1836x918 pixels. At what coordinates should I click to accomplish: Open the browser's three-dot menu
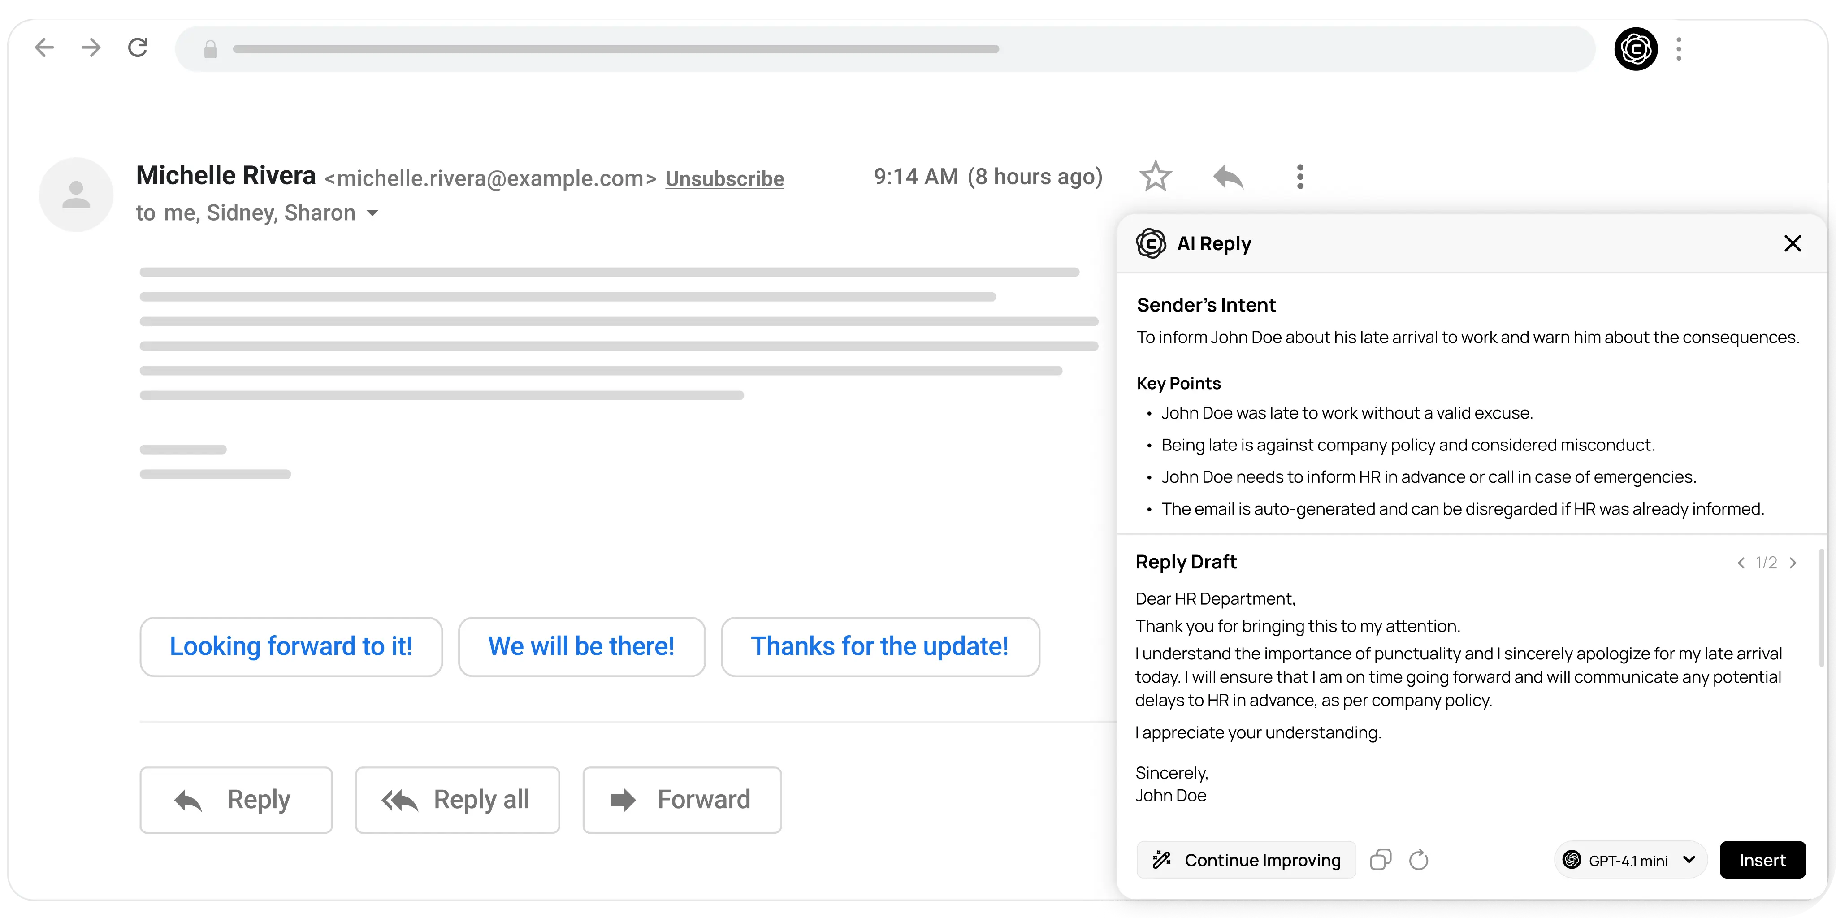click(1679, 49)
